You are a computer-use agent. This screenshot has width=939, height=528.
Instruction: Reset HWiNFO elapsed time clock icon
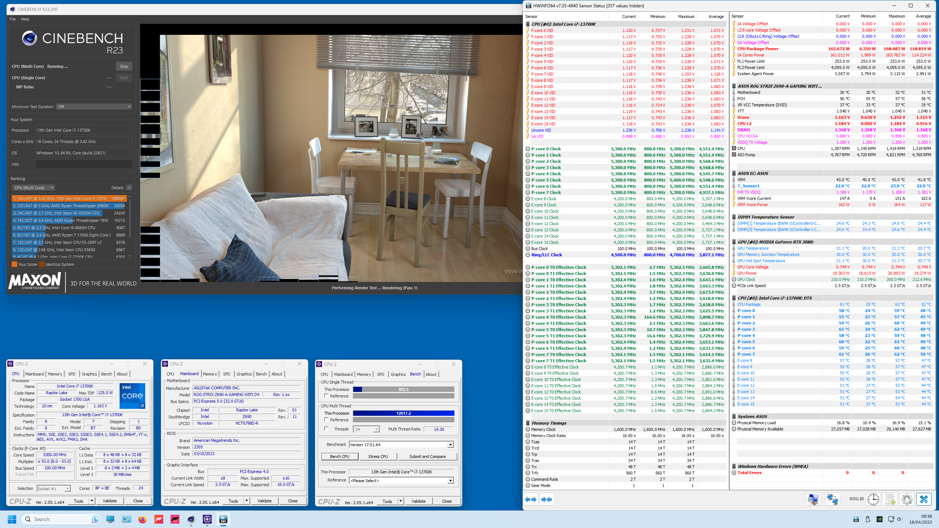click(x=873, y=499)
